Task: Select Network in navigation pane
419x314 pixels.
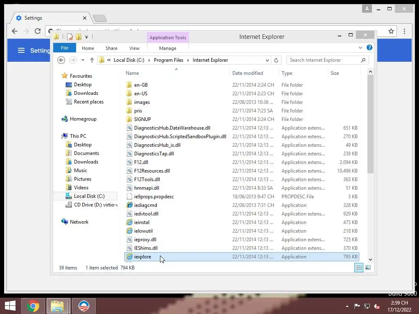Action: [79, 222]
